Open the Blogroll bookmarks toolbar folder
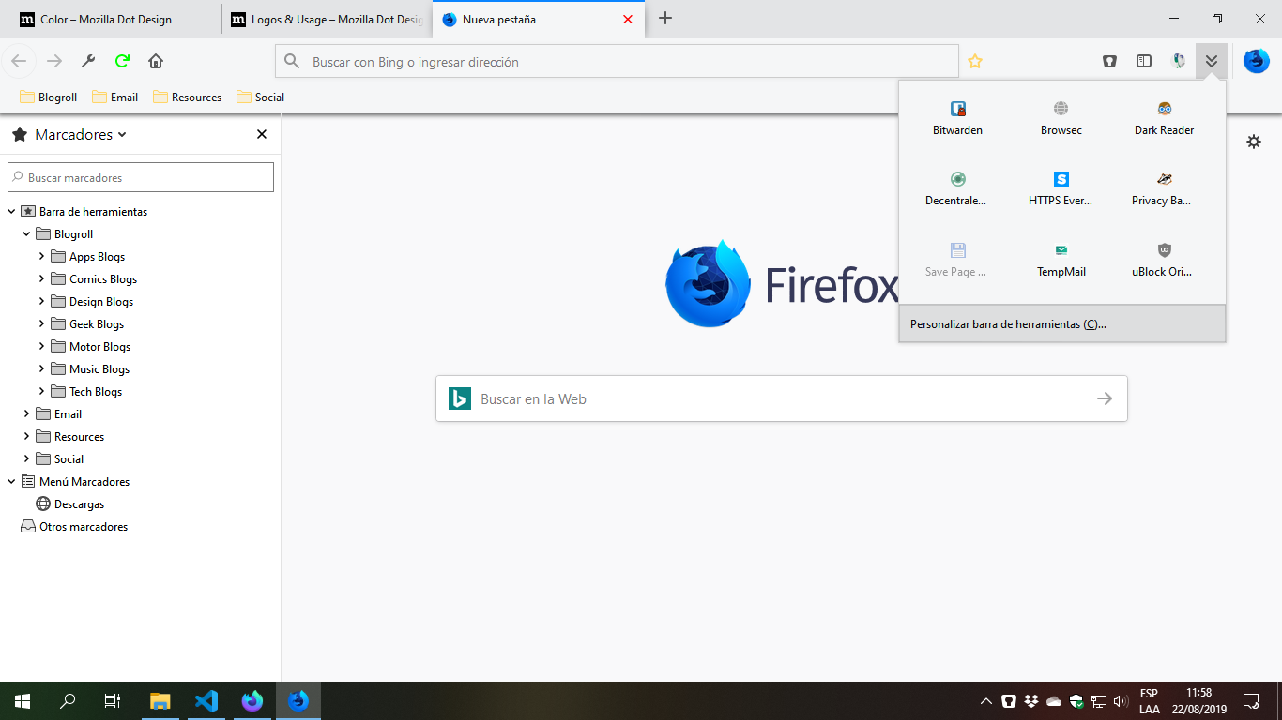This screenshot has width=1282, height=720. pos(49,97)
